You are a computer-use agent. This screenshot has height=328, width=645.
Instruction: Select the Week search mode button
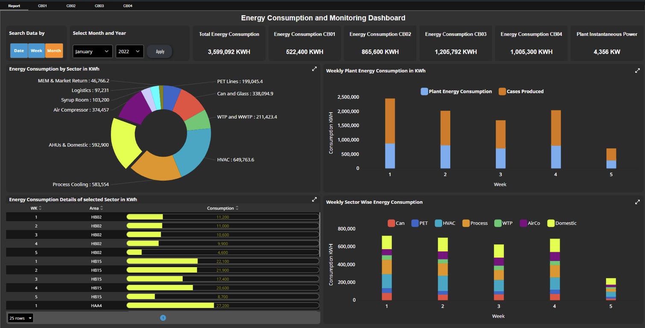pos(36,50)
